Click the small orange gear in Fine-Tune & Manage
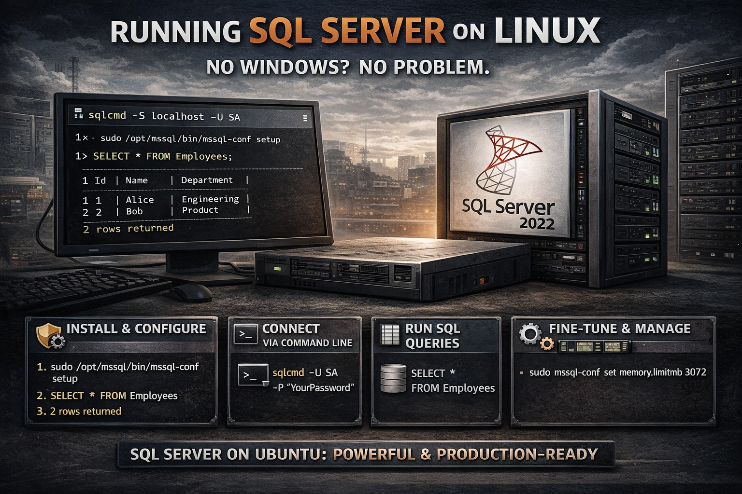This screenshot has width=742, height=494. 547,344
